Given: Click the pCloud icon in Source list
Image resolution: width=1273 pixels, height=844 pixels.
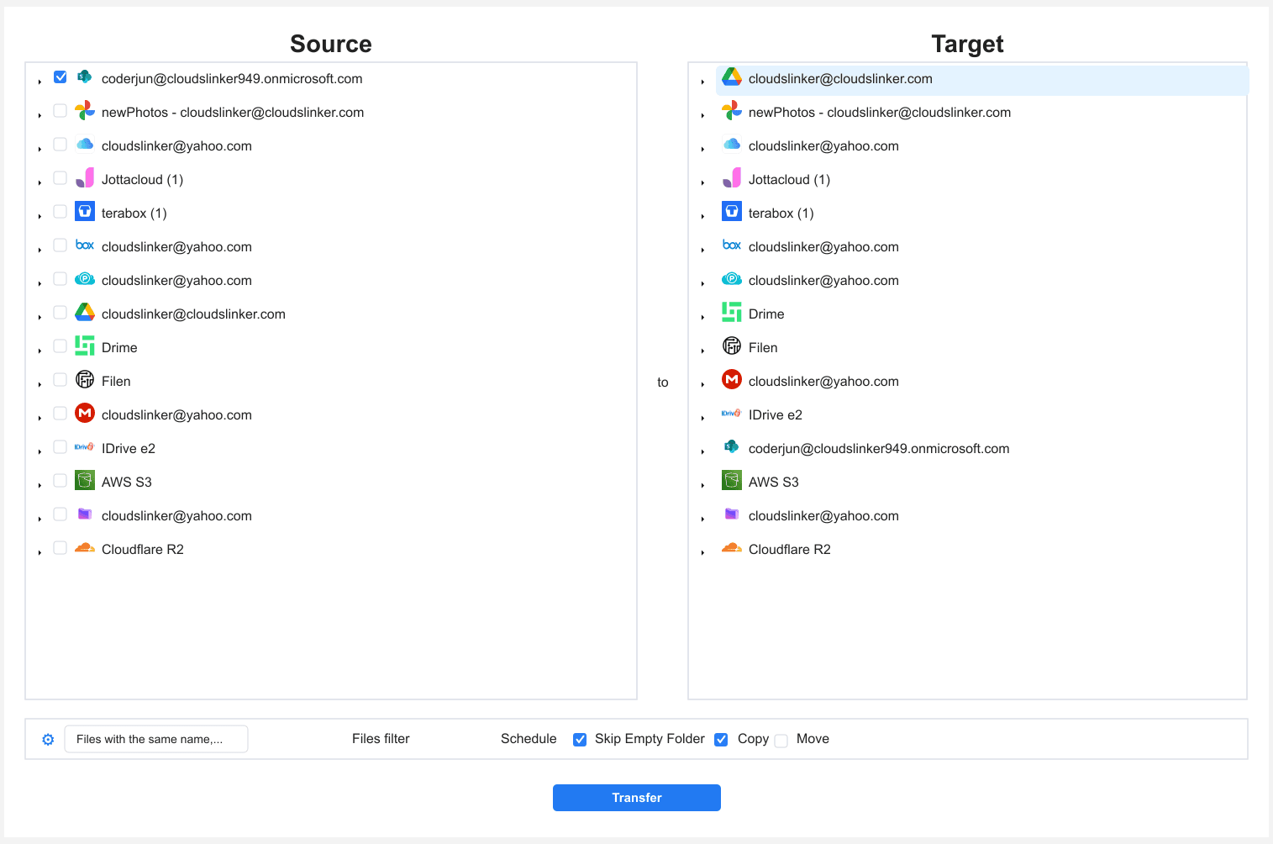Looking at the screenshot, I should (x=85, y=279).
